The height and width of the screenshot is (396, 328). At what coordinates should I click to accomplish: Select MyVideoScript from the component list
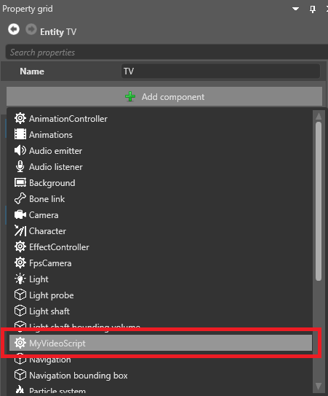(161, 343)
